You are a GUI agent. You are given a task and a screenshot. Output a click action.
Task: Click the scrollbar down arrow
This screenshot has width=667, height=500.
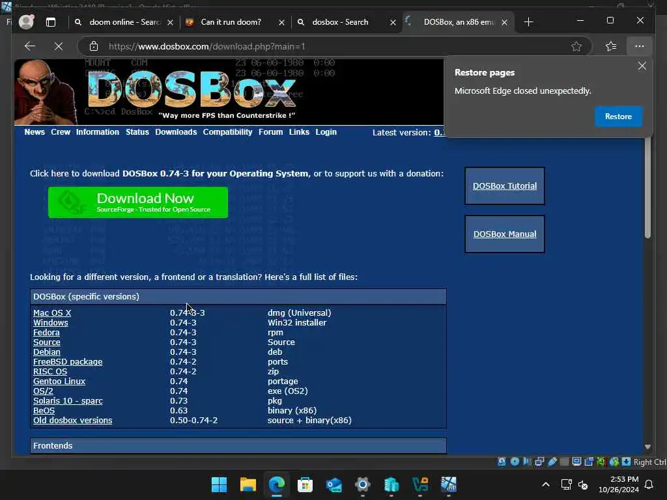[647, 447]
